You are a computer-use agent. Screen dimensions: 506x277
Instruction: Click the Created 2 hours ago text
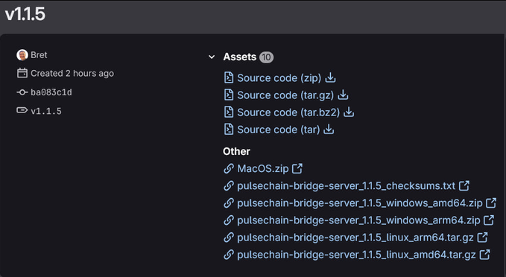(72, 74)
